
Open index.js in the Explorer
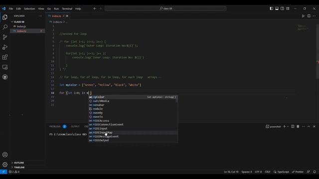27,26
